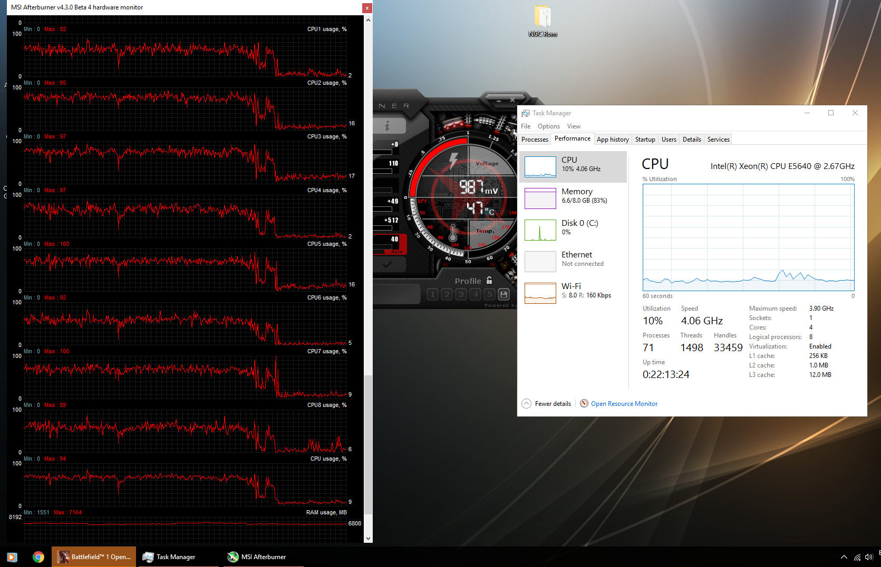The width and height of the screenshot is (881, 567).
Task: Click the '33459' handles value
Action: click(x=728, y=348)
